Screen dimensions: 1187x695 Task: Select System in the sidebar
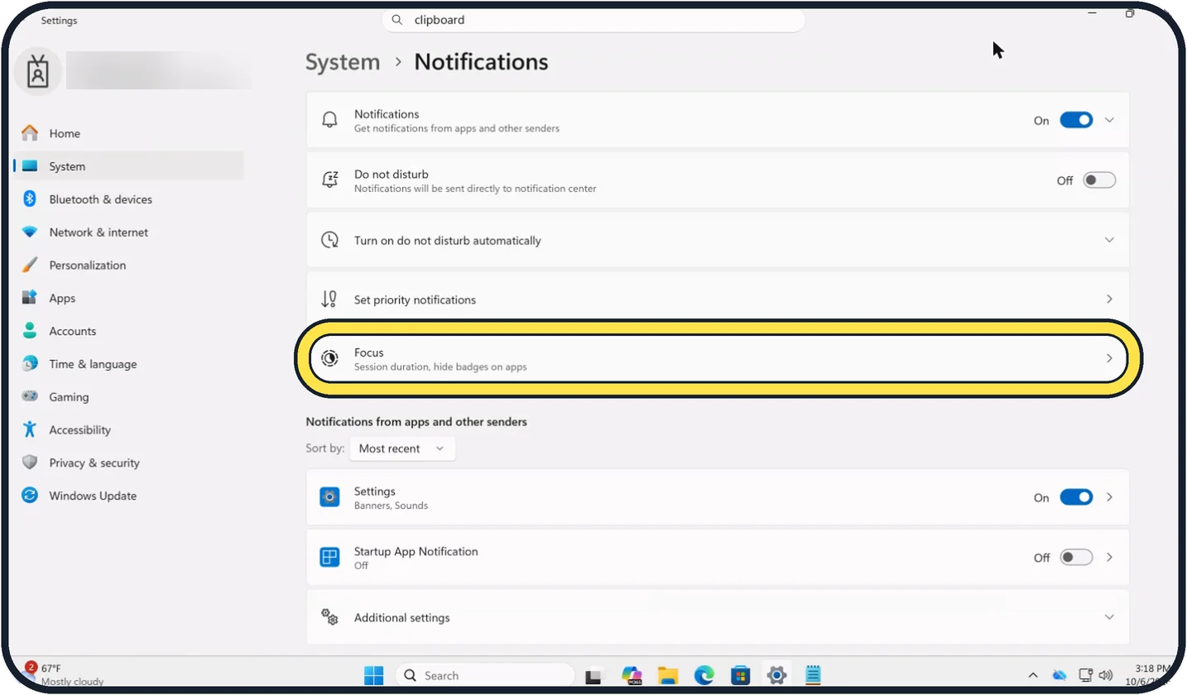[128, 166]
